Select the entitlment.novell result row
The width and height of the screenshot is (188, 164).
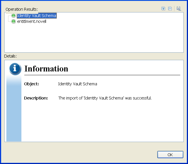pos(32,21)
